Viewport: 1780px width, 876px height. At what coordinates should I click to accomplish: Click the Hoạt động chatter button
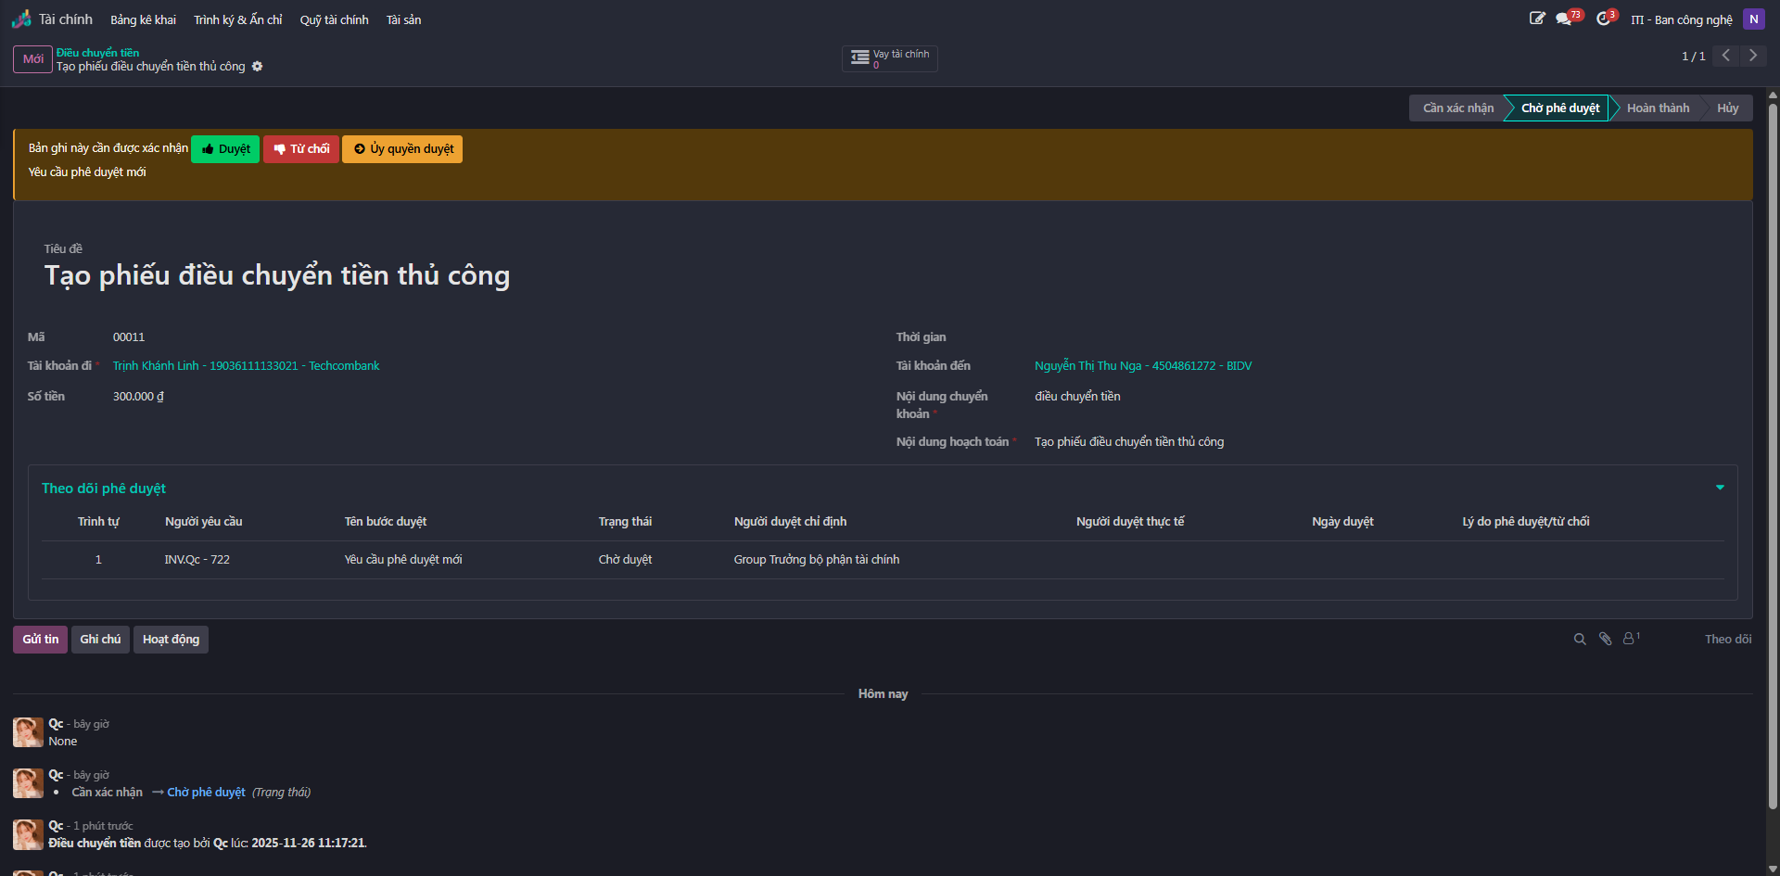point(171,640)
